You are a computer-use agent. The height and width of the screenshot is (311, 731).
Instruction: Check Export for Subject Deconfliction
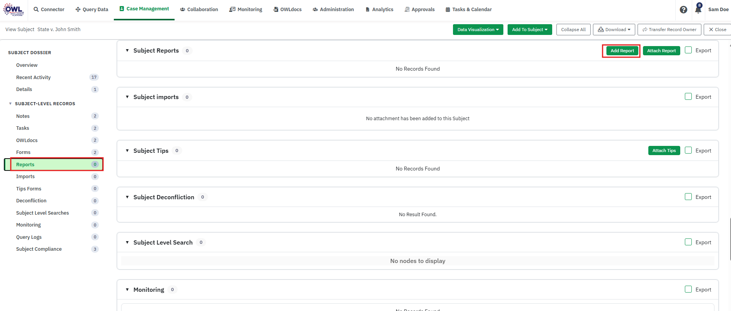[x=688, y=197]
